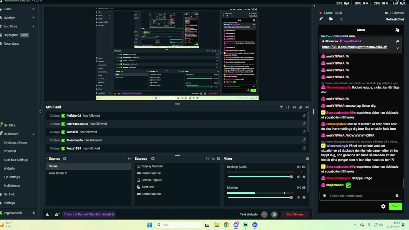This screenshot has width=409, height=230.
Task: Collapse the chat panel with the top arrow
Action: click(314, 6)
